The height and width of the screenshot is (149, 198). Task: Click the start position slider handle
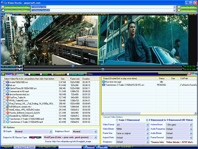pyautogui.click(x=73, y=66)
